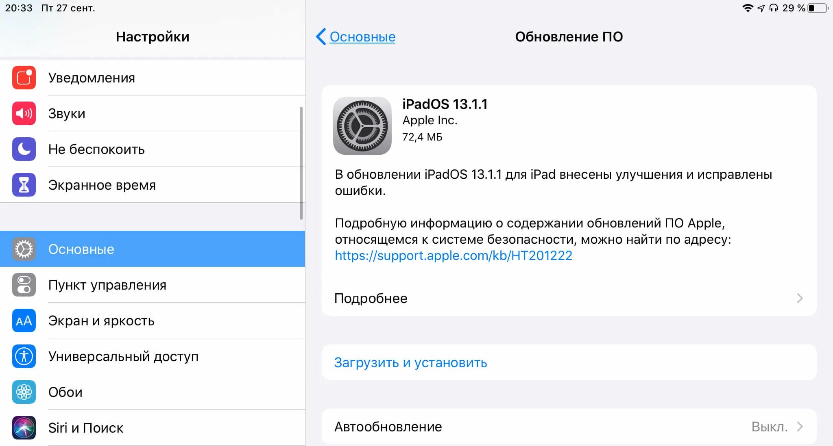Tap the blue back chevron arrow
The height and width of the screenshot is (446, 833).
[321, 37]
